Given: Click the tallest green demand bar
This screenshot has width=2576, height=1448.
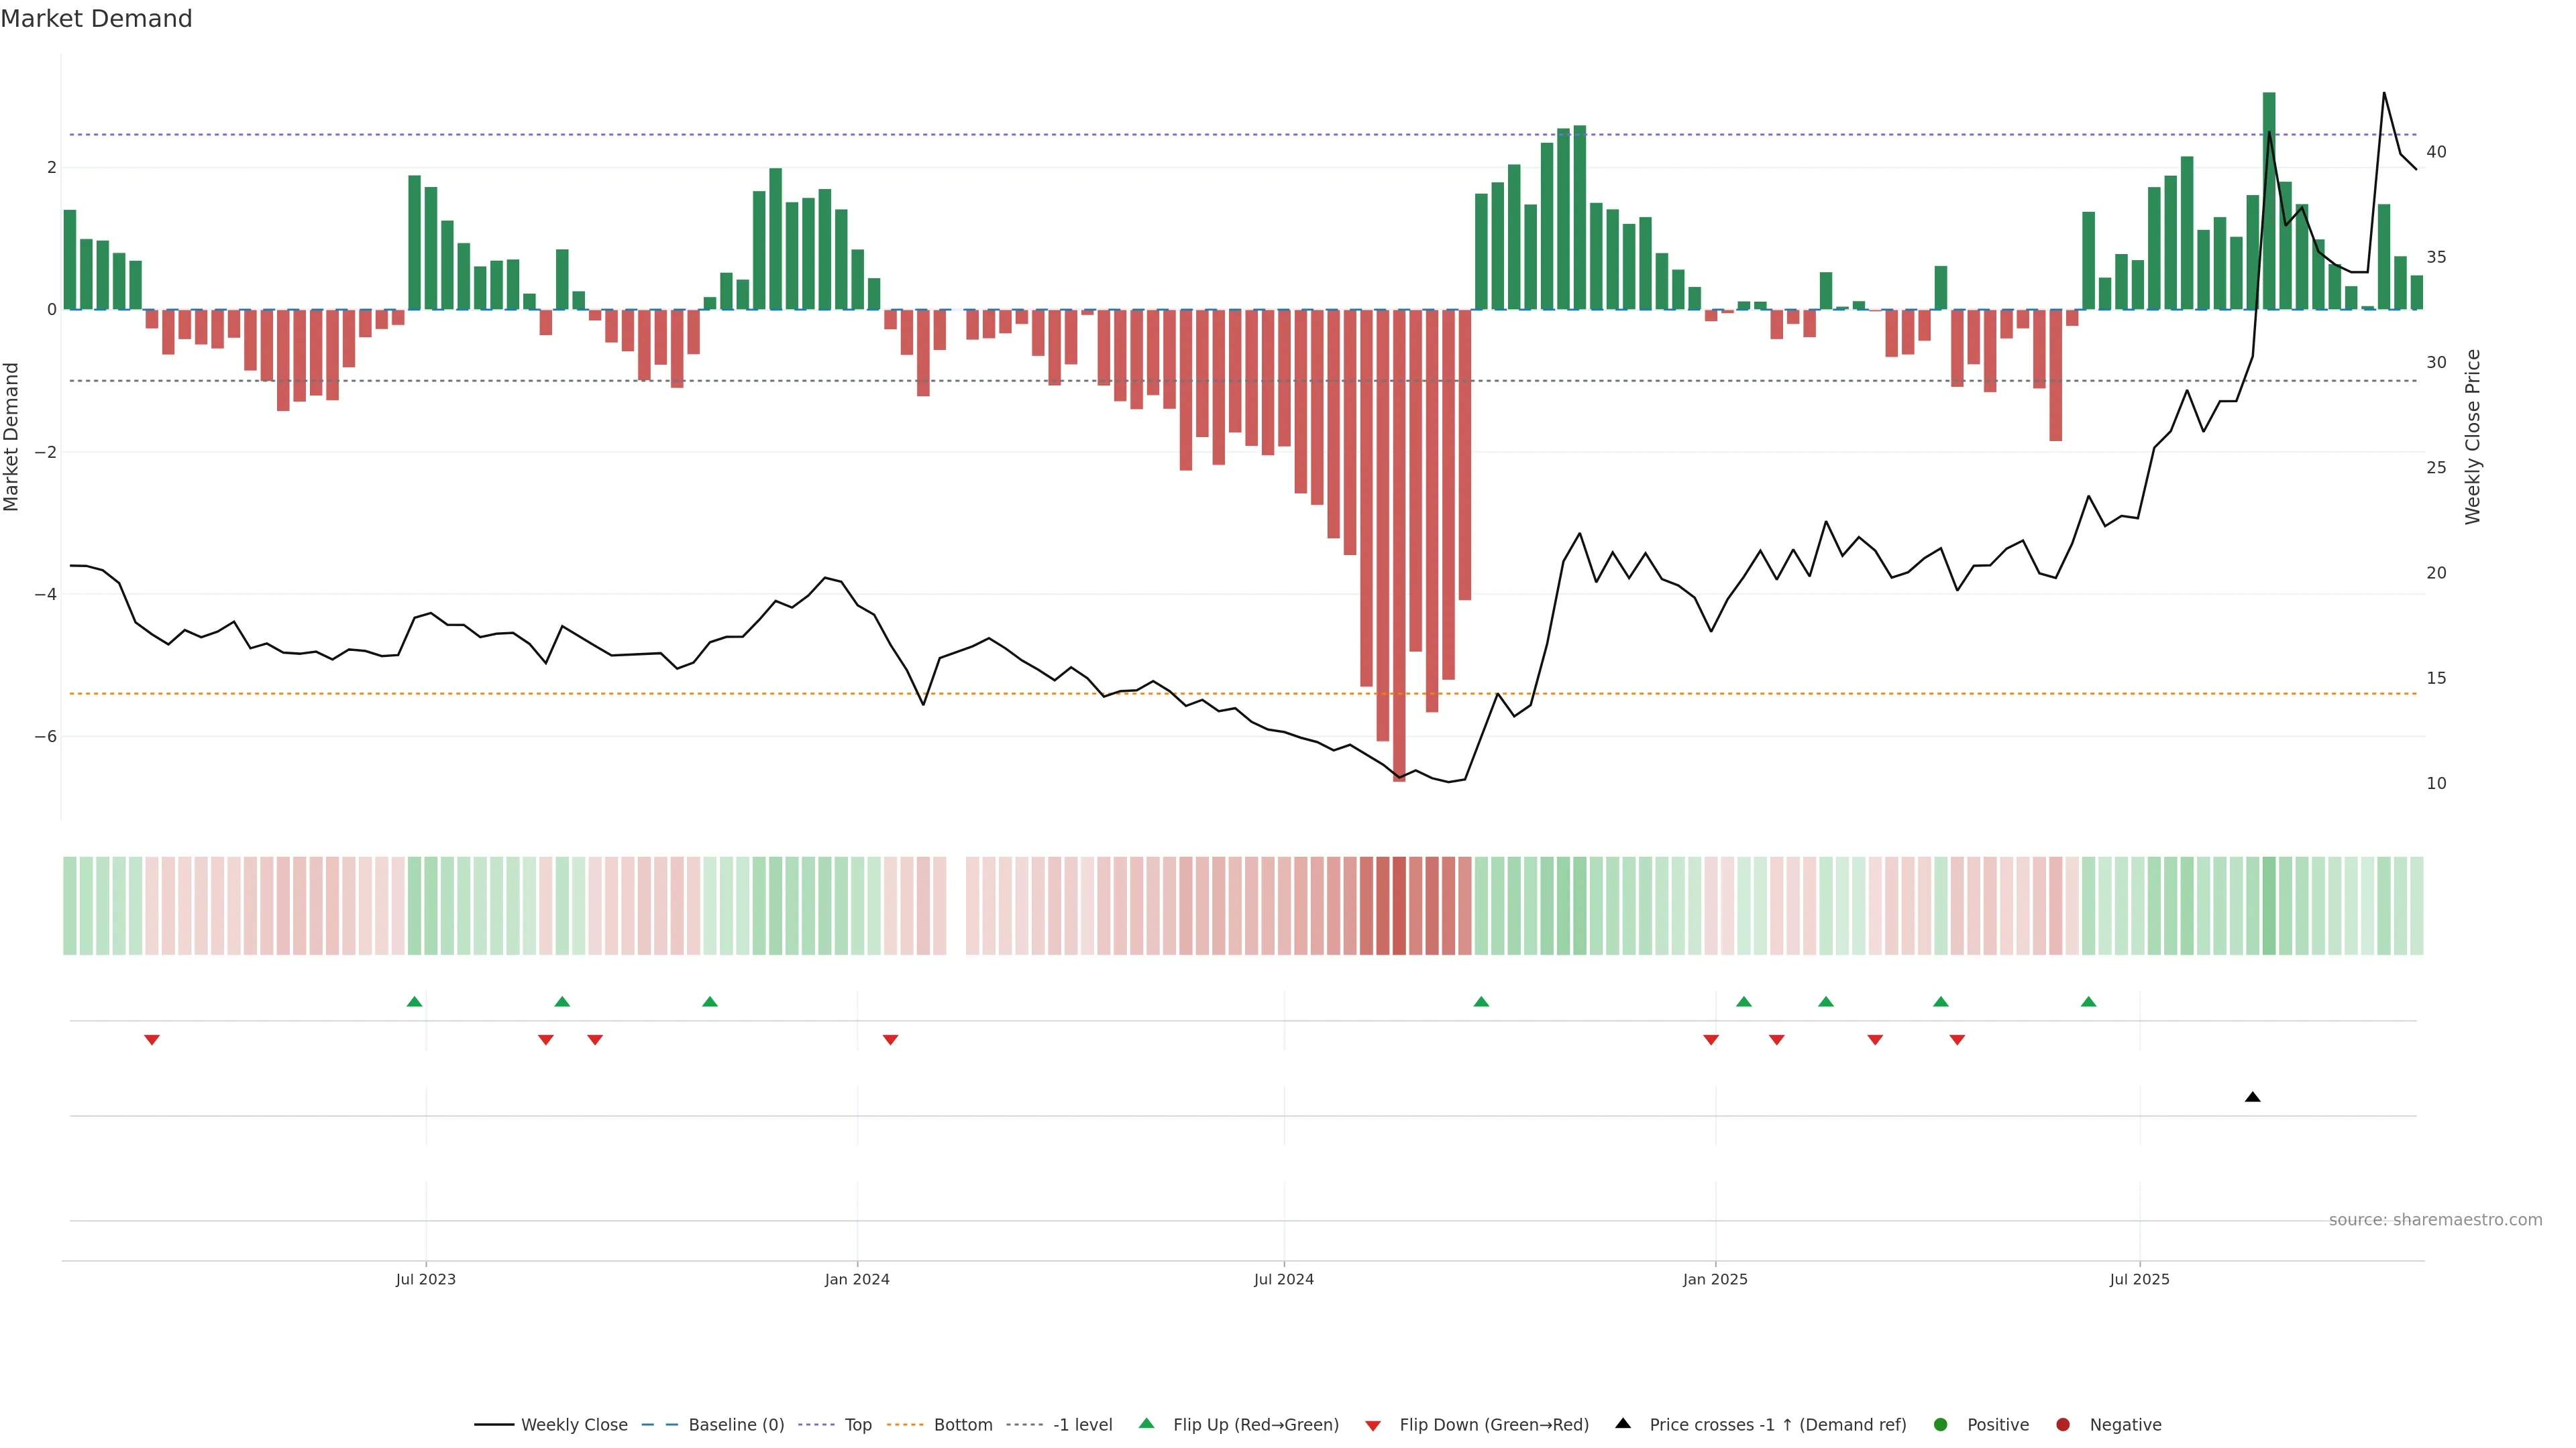Looking at the screenshot, I should (x=2269, y=200).
